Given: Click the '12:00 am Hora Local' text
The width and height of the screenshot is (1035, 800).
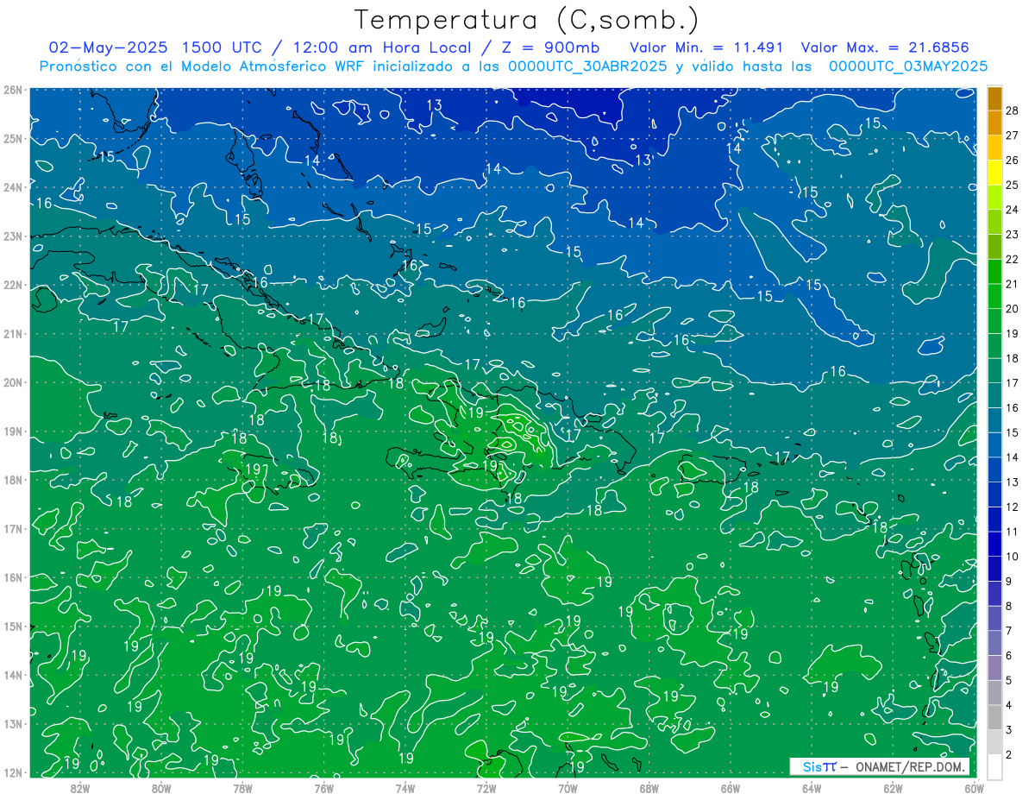Looking at the screenshot, I should coord(382,47).
